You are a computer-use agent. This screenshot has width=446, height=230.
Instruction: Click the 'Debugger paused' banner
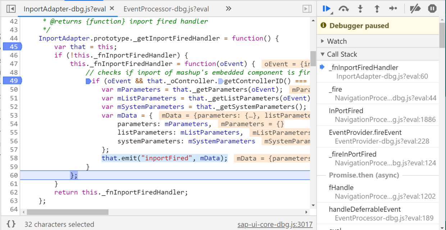[x=378, y=25]
